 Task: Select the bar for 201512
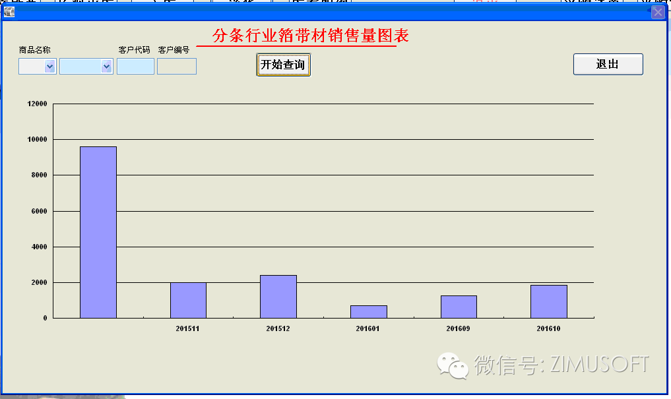tap(278, 296)
